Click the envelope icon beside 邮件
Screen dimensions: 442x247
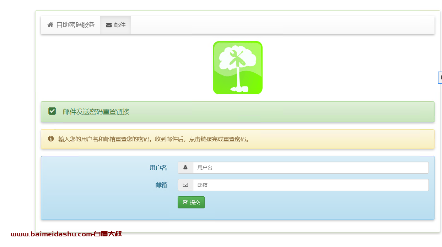(109, 25)
